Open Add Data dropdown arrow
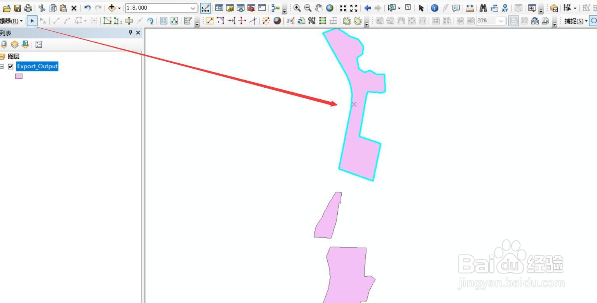Viewport: 597px width, 303px height. [x=119, y=8]
